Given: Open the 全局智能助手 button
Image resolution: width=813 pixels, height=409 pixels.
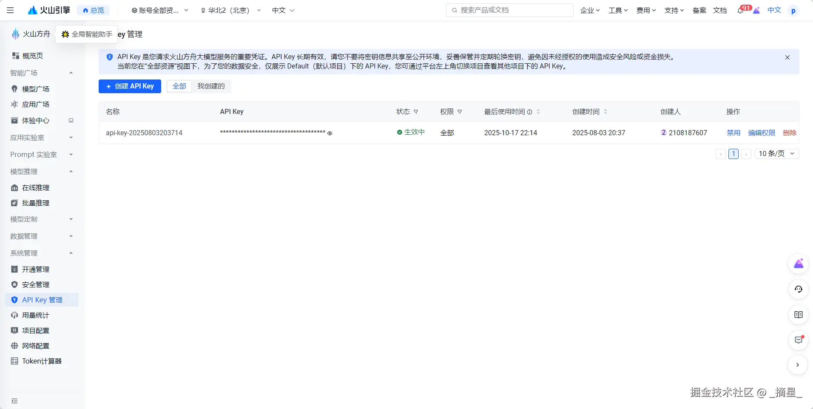Looking at the screenshot, I should tap(87, 34).
